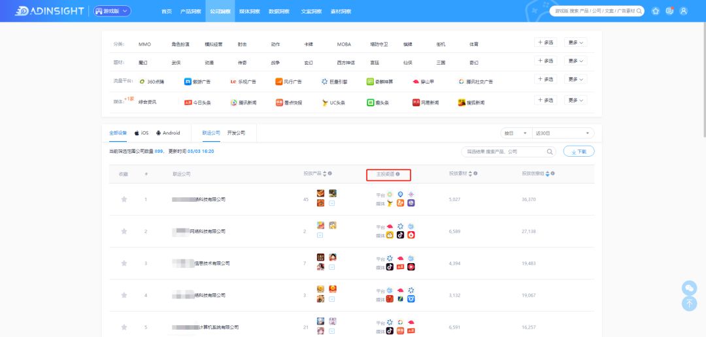Viewport: 706px width, 337px height.
Task: Go to the 首页 tab
Action: (167, 11)
